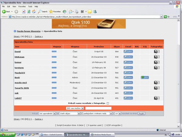The width and height of the screenshot is (182, 137).
Task: Click the 'Moderatorji' group cell
Action: coord(75,83)
